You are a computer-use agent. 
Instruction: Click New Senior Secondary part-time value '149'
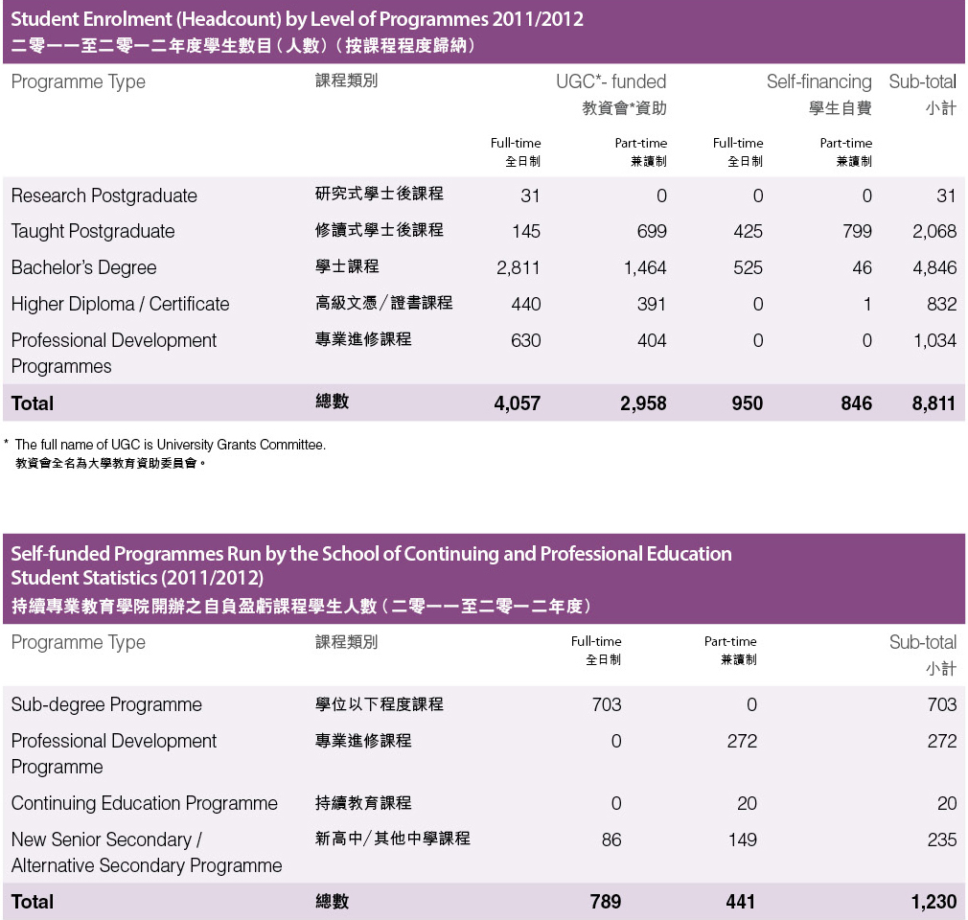click(742, 840)
